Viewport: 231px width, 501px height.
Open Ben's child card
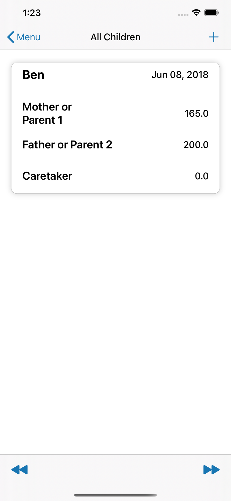coord(115,128)
